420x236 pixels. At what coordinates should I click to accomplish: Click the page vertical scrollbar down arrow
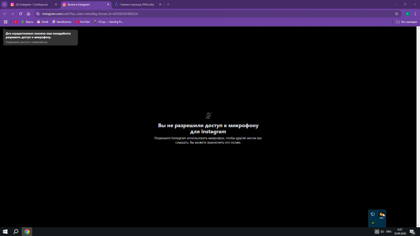[x=418, y=225]
